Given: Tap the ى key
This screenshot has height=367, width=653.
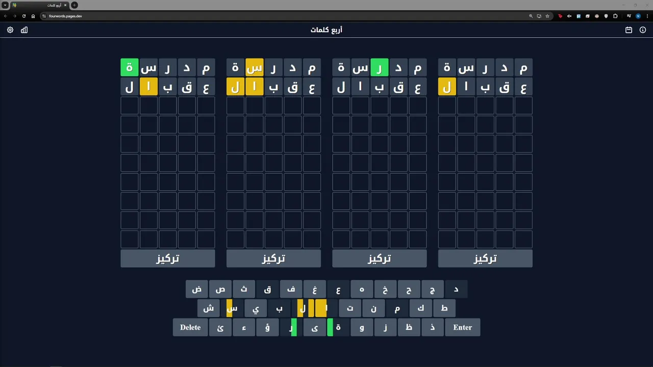Looking at the screenshot, I should point(314,327).
